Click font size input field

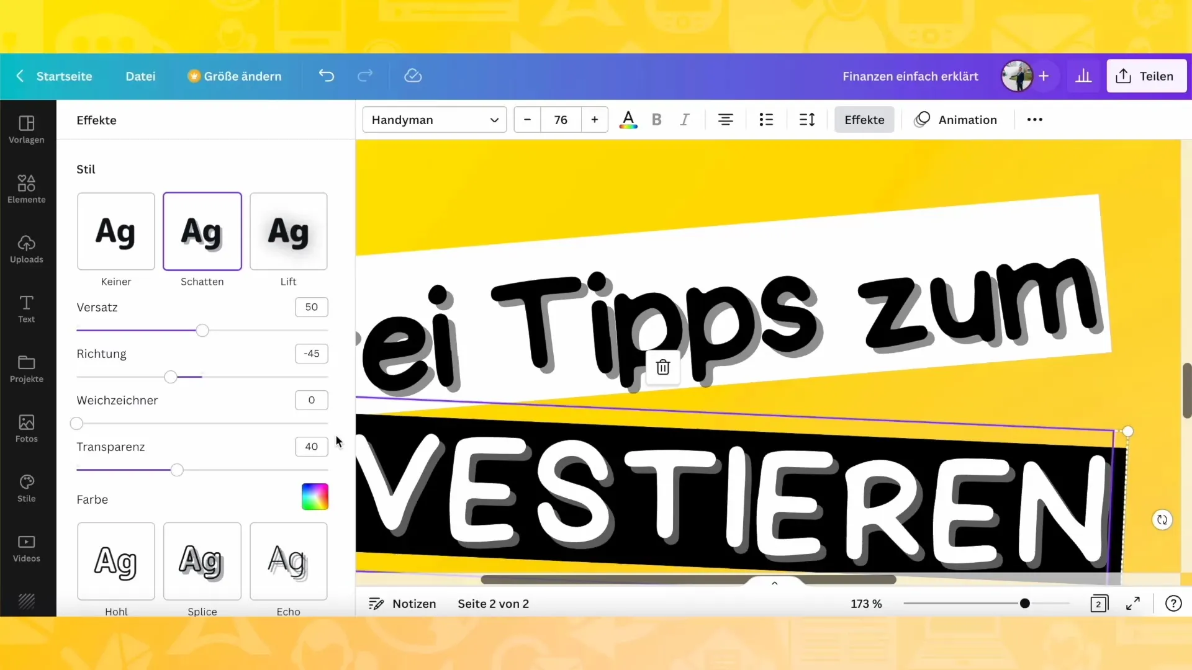(561, 120)
